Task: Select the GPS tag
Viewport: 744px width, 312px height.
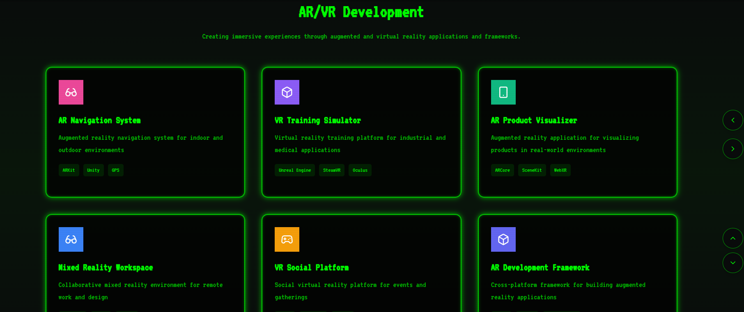Action: point(116,170)
